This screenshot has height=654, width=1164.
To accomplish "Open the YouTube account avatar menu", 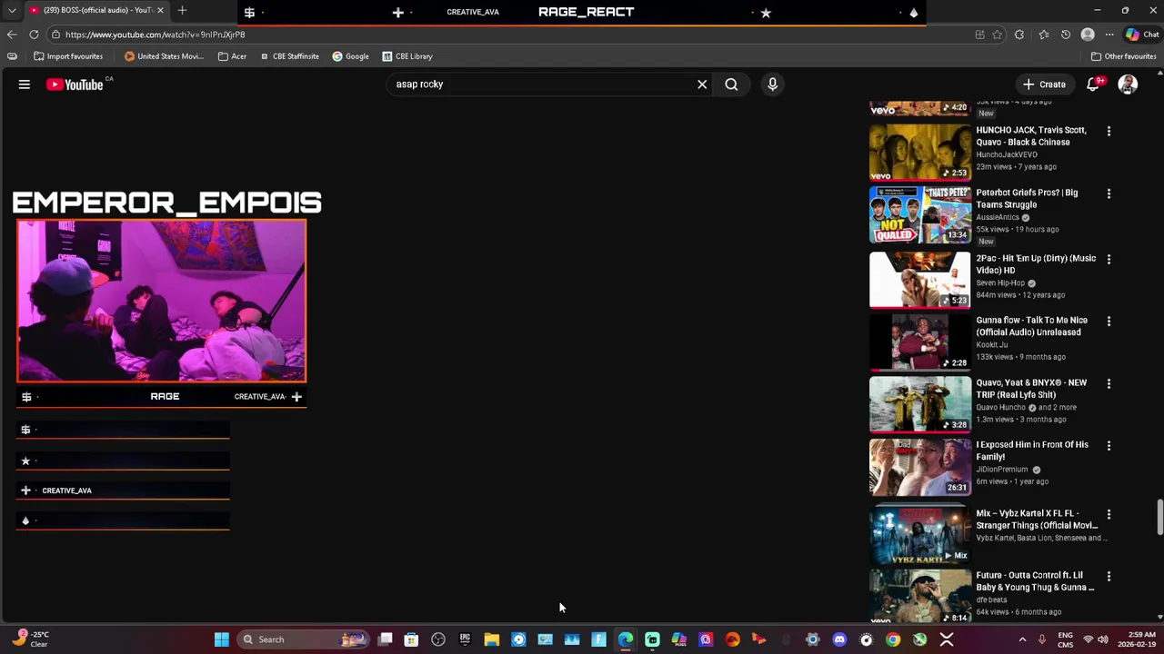I will (1128, 84).
